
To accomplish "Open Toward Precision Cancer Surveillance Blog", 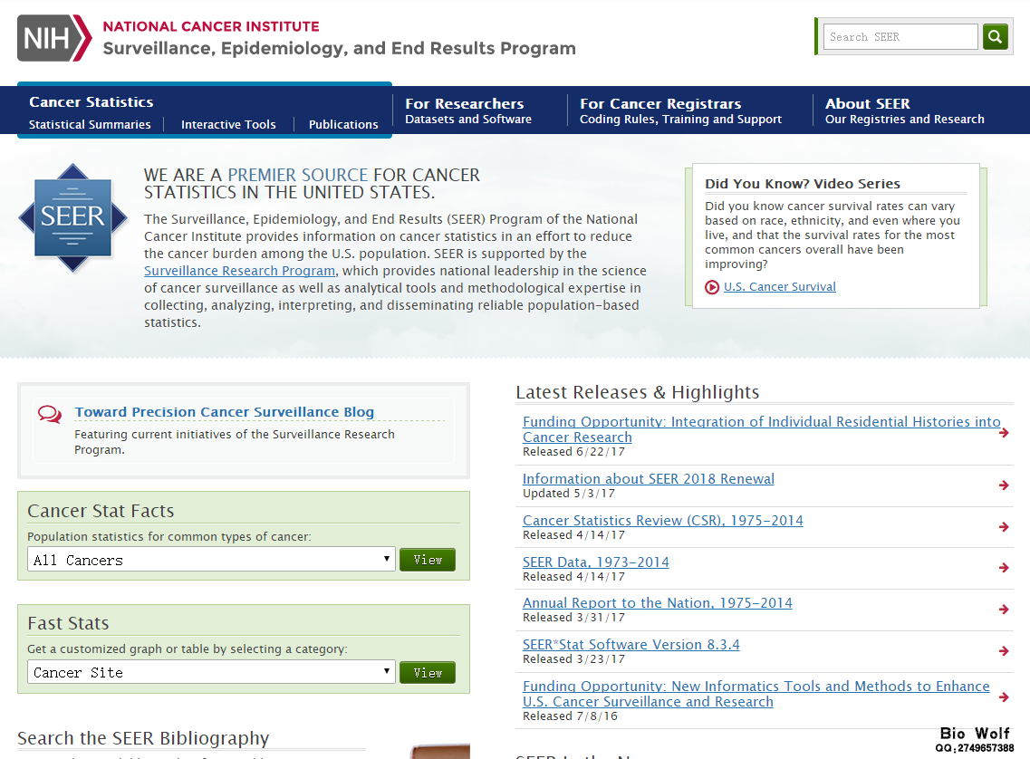I will 224,412.
